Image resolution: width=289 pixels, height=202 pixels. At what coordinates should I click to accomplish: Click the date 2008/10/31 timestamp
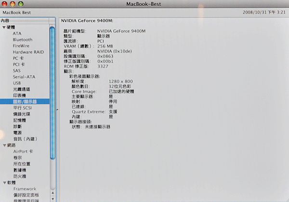264,13
